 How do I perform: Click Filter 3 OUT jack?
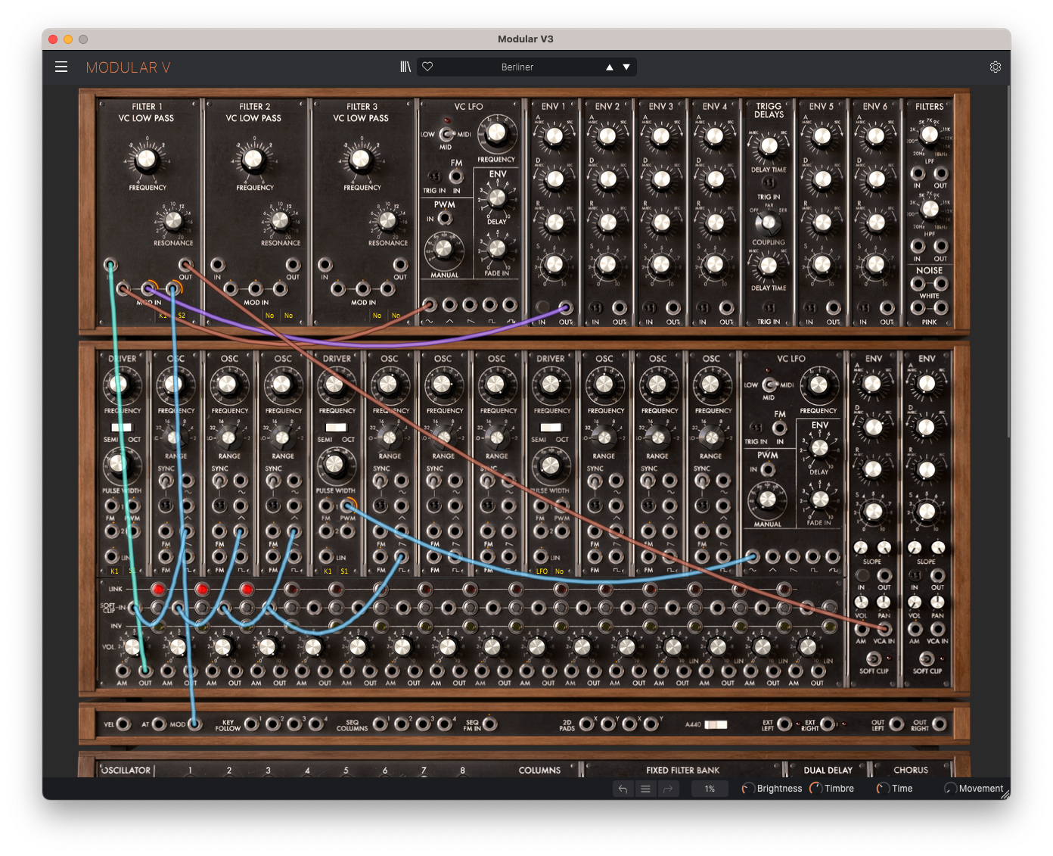tap(400, 265)
